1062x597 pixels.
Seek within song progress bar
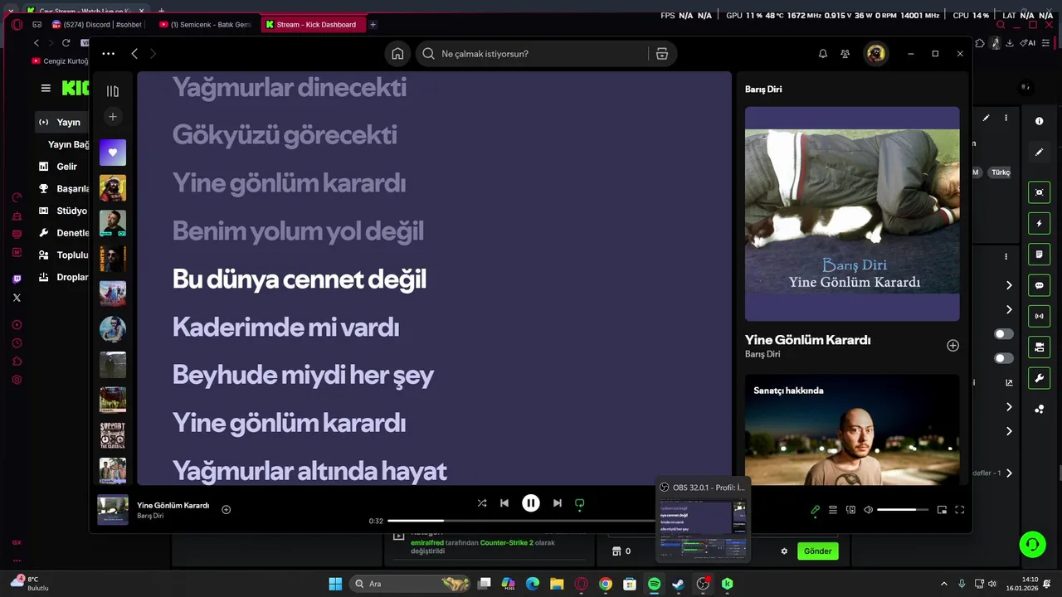523,521
